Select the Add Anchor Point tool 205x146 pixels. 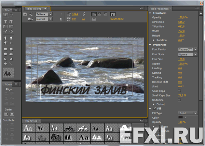[x=5, y=43]
